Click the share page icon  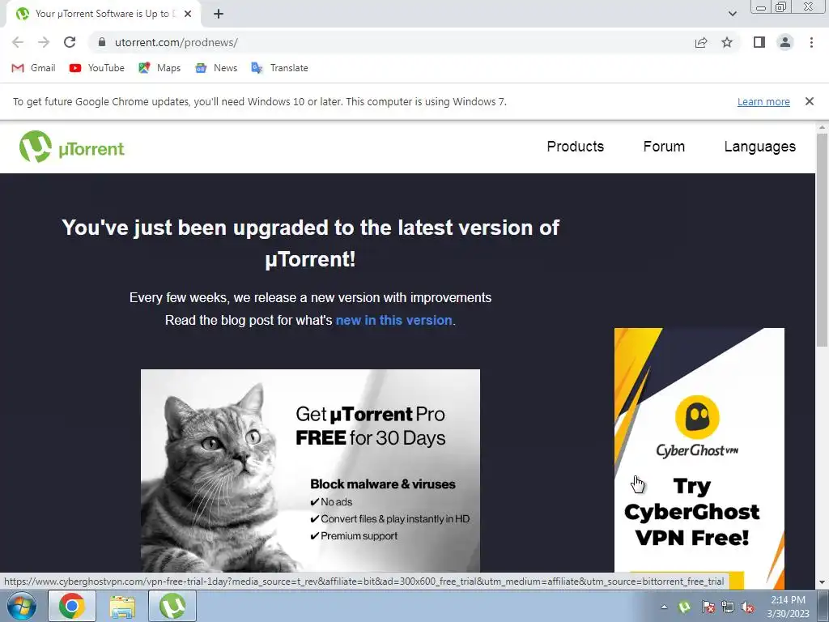(x=701, y=42)
